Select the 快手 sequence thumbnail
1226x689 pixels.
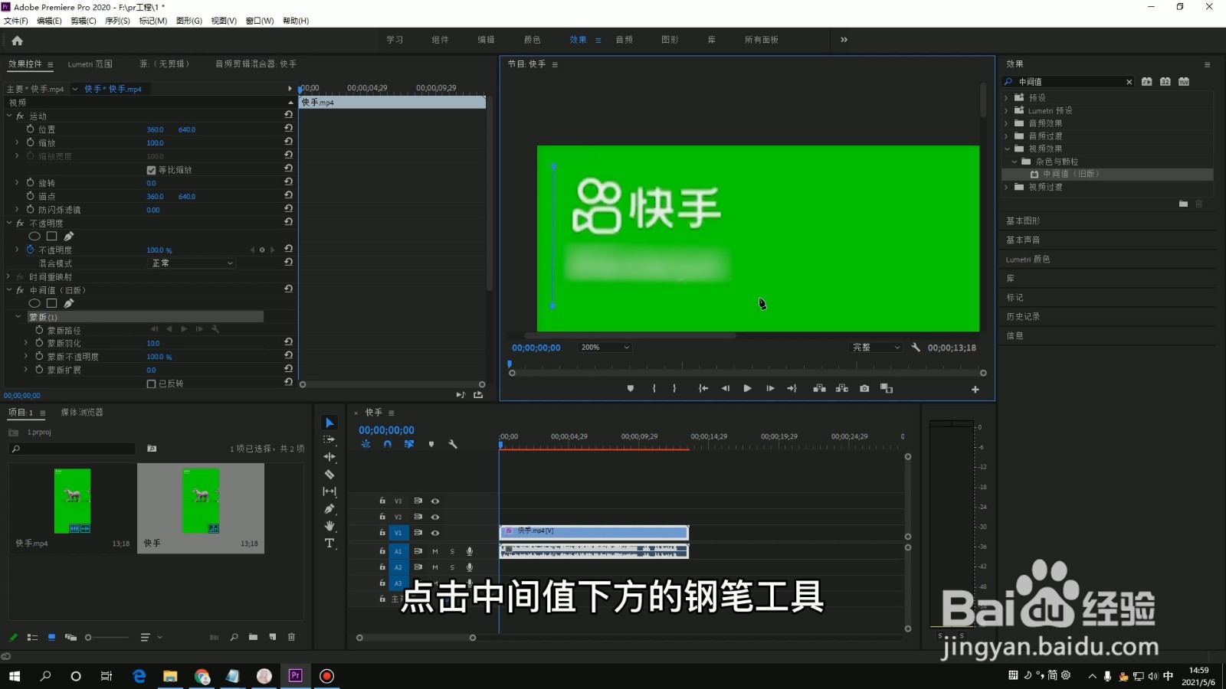pyautogui.click(x=201, y=501)
